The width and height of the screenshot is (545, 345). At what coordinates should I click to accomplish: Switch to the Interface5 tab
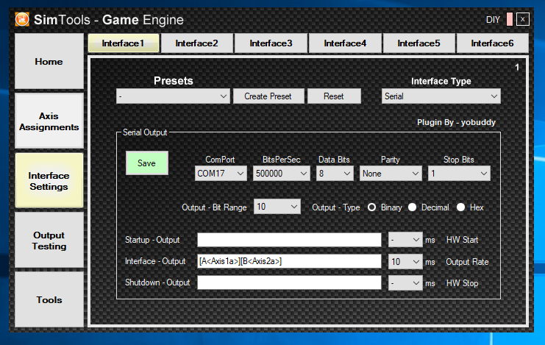[x=418, y=43]
